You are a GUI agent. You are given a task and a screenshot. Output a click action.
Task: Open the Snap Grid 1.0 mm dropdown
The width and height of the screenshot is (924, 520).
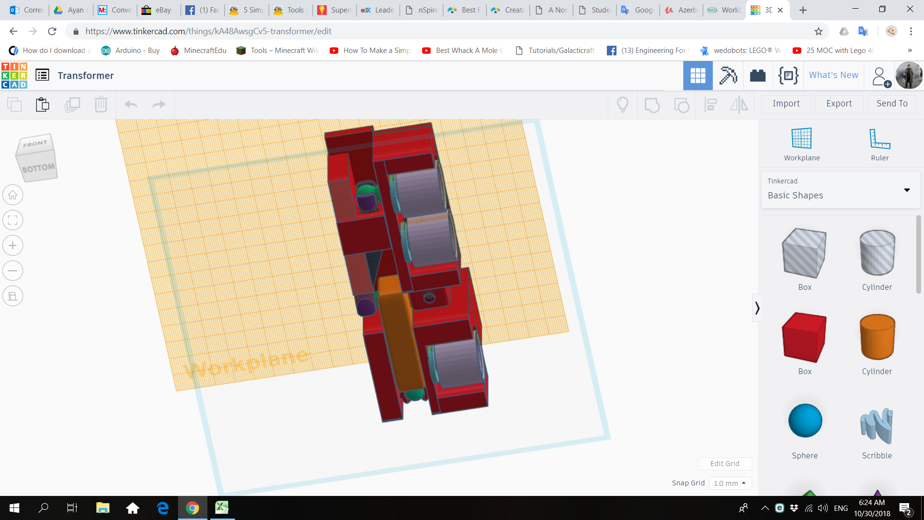pos(730,483)
